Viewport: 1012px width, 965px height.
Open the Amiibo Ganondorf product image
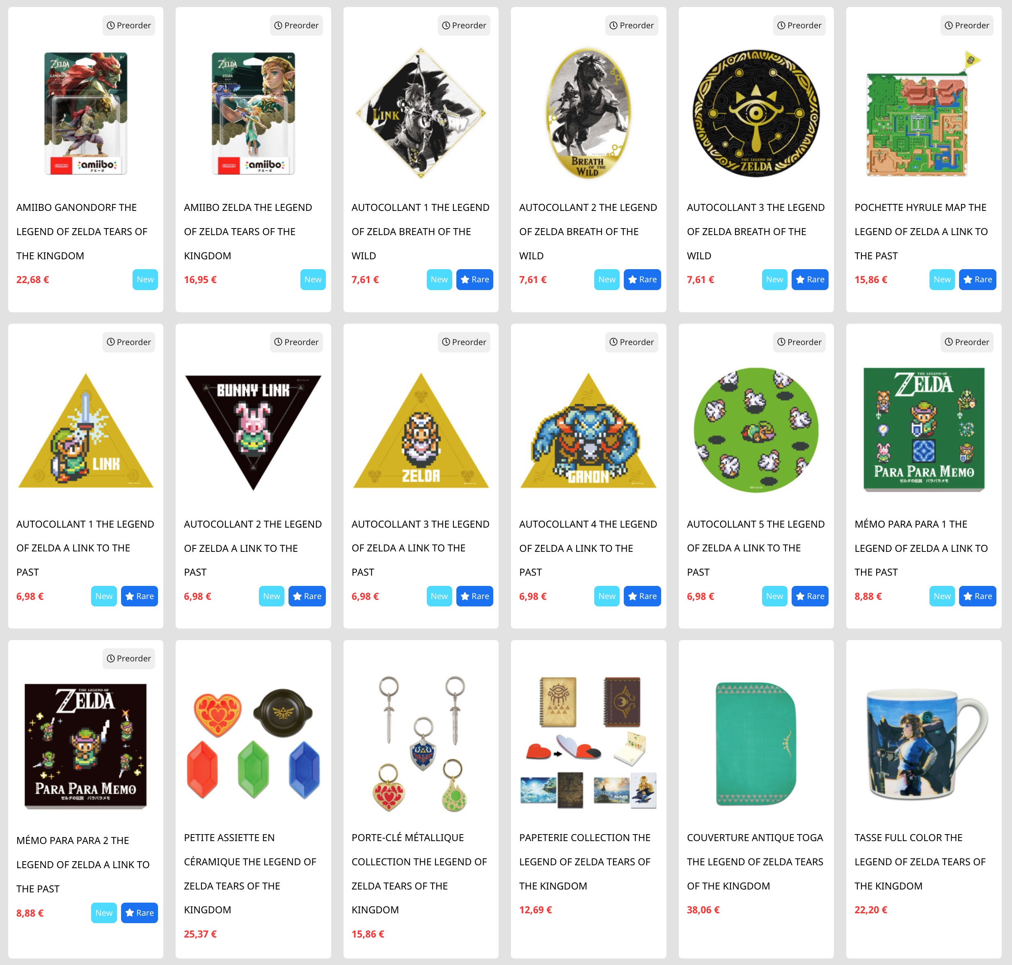coord(85,113)
